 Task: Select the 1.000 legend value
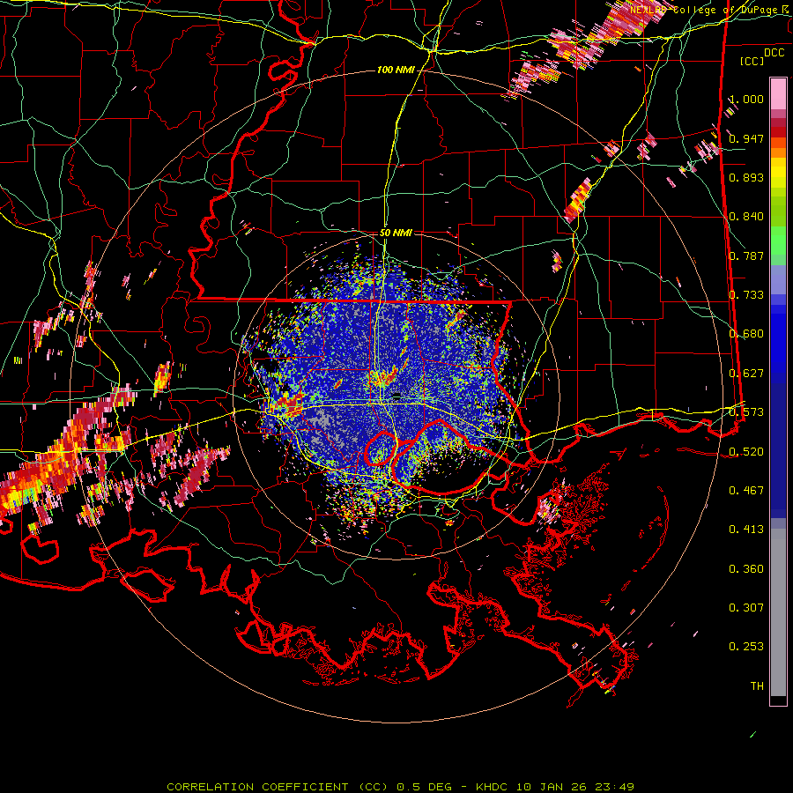[746, 99]
